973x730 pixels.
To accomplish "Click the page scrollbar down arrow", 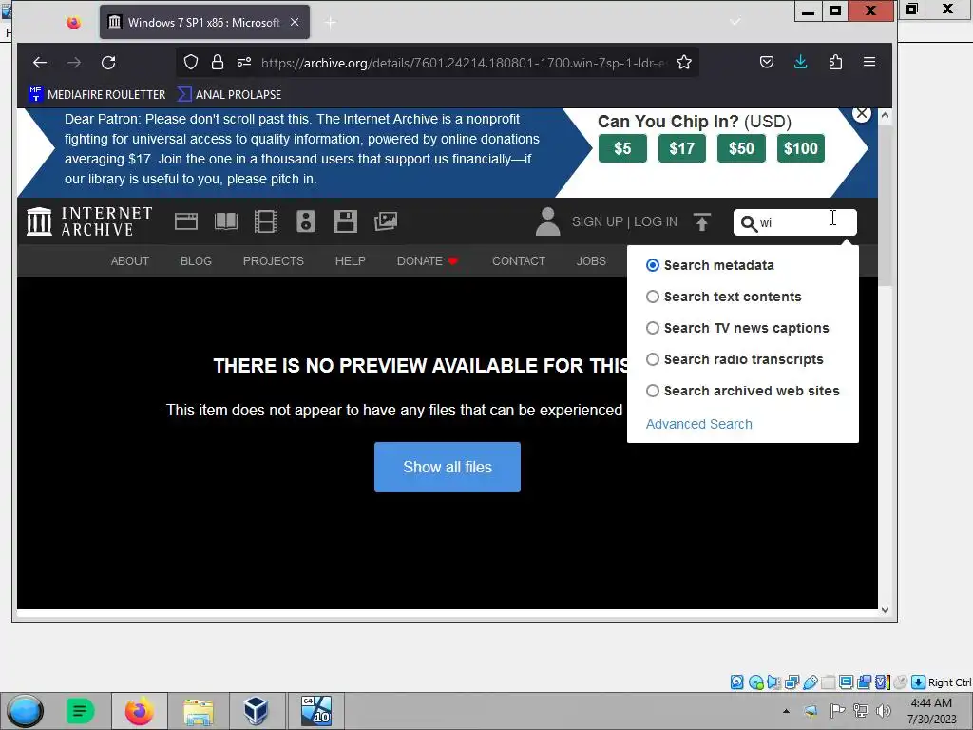I will pos(885,609).
